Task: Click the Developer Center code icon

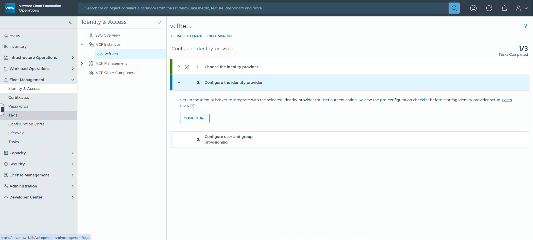Action: click(6, 197)
